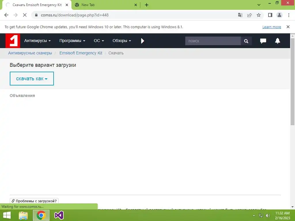Go back with the browser back arrow
This screenshot has height=221, width=295.
[6, 15]
